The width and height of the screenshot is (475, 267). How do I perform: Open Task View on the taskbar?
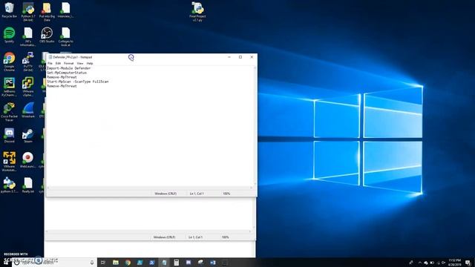click(x=103, y=263)
